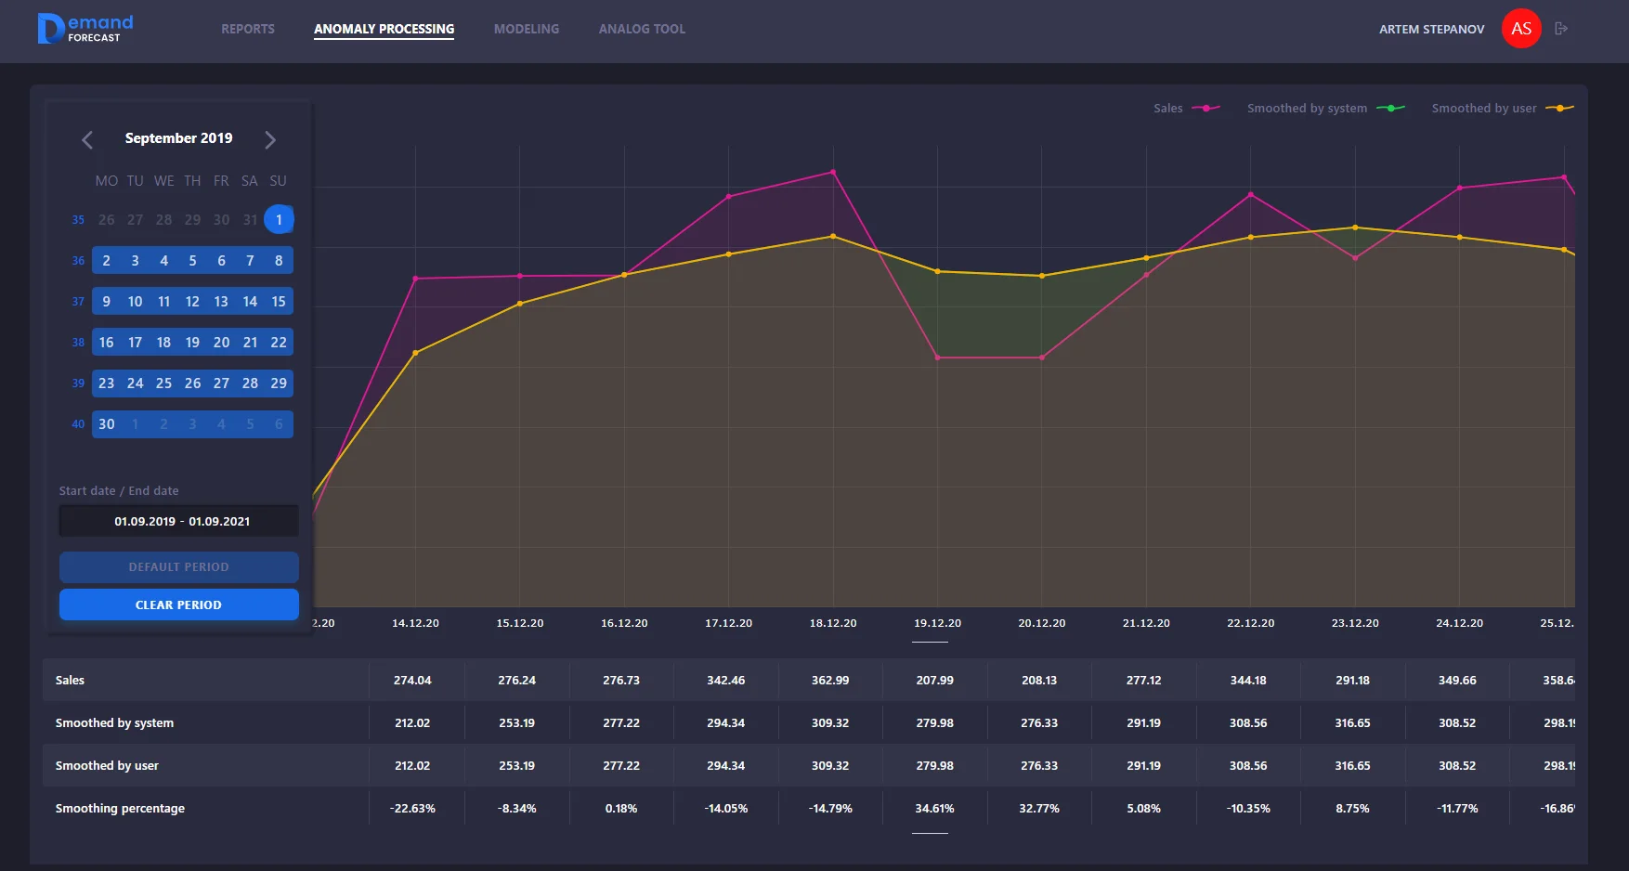Select September 1 in the calendar
The image size is (1629, 871).
(279, 220)
